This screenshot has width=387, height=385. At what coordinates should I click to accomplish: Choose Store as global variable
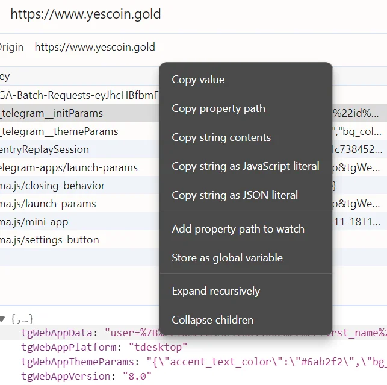[x=246, y=258]
